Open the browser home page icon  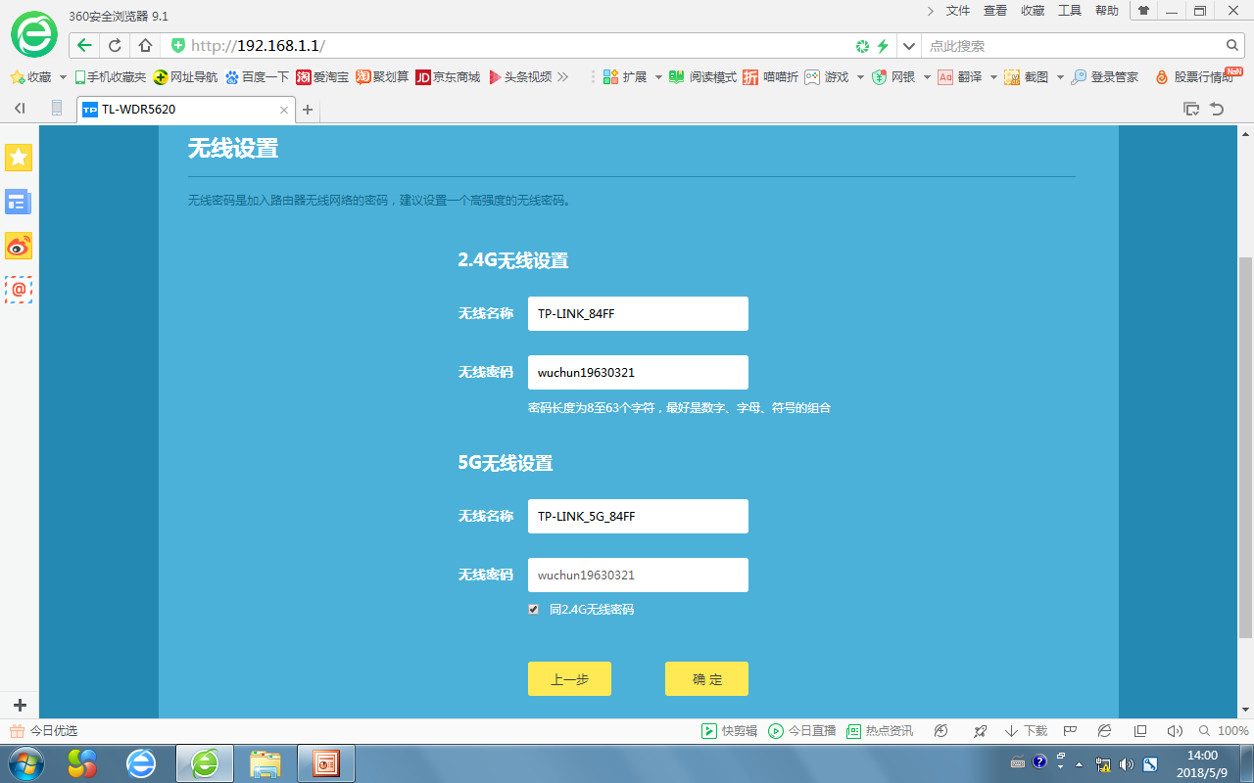[x=145, y=46]
